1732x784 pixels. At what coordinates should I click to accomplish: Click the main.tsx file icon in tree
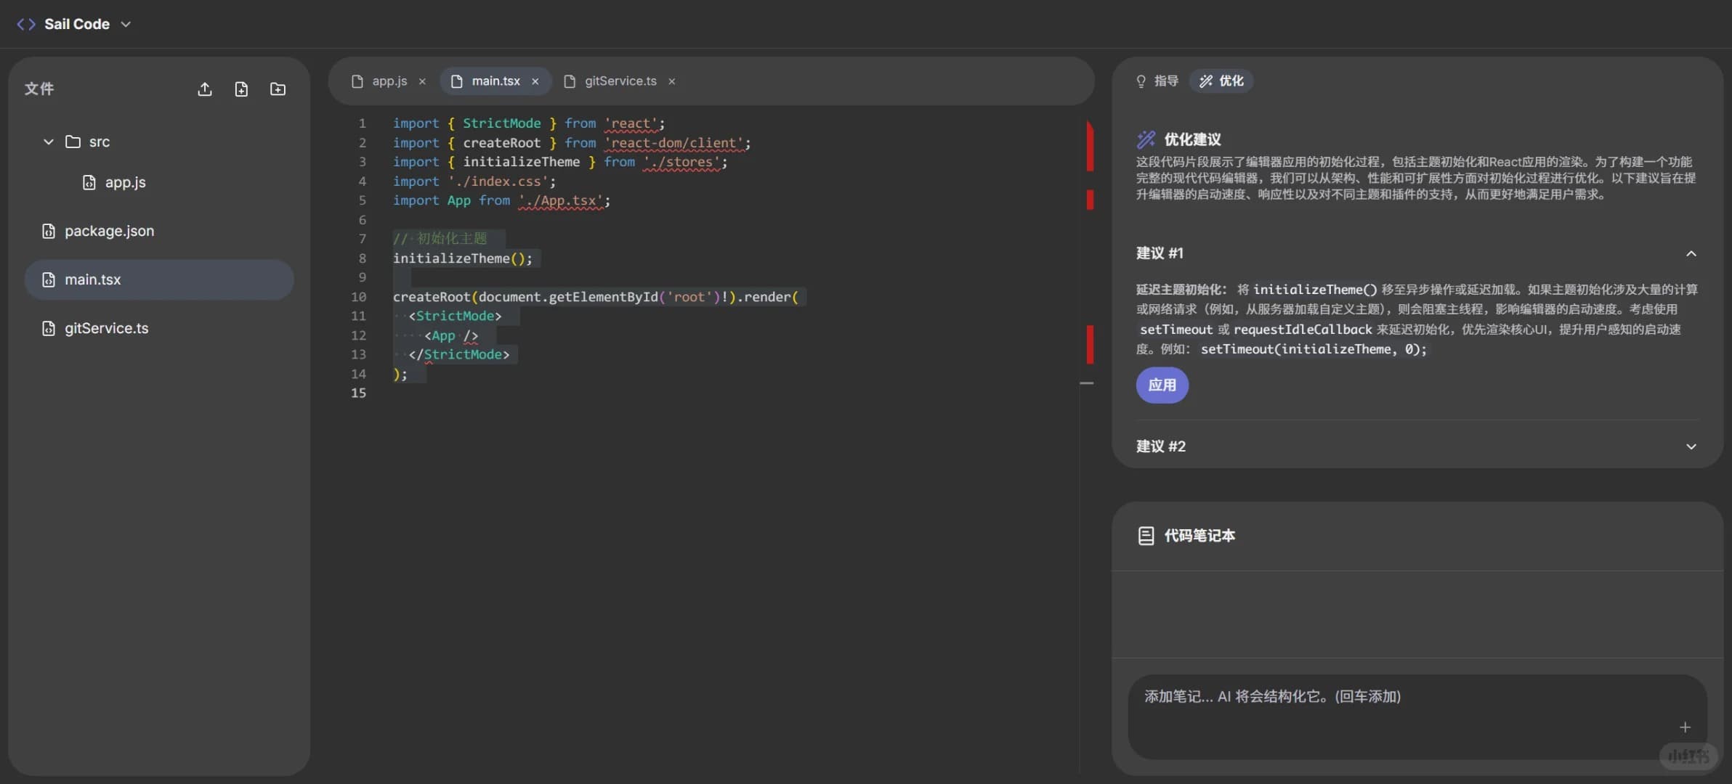(x=49, y=279)
